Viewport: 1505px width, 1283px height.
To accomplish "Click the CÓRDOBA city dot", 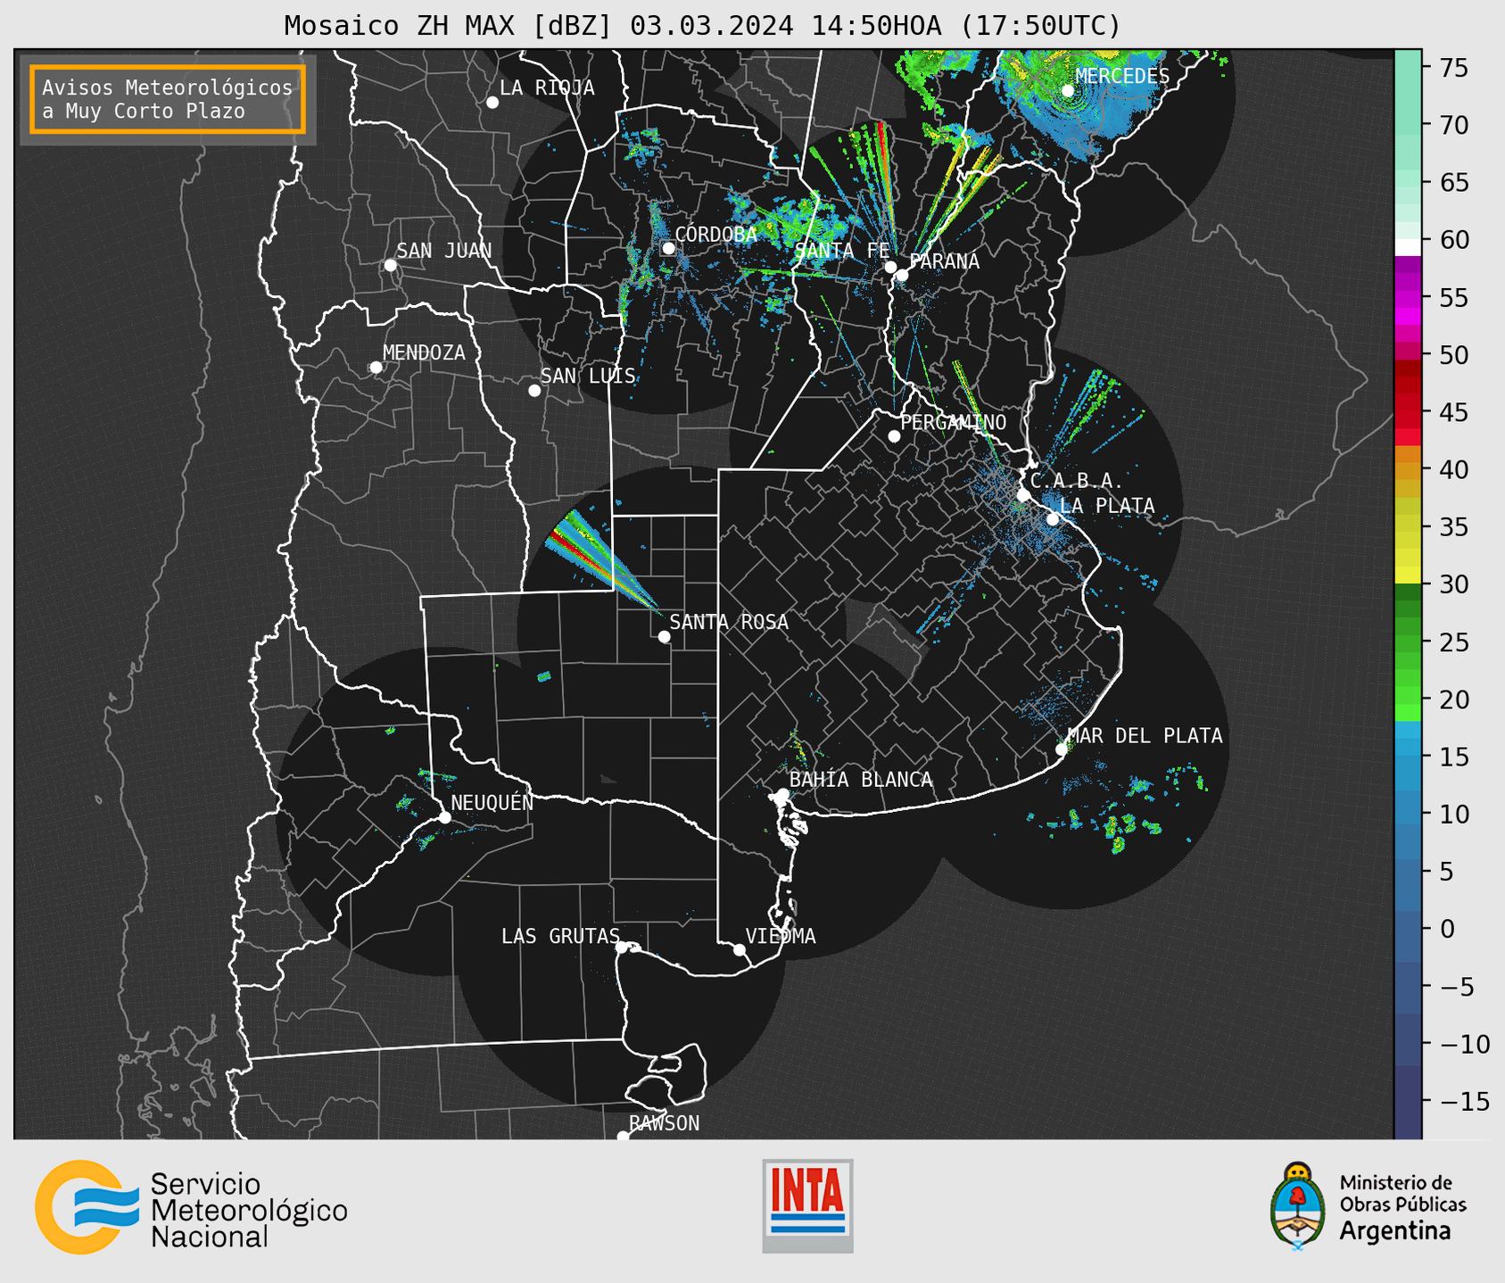I will point(668,248).
